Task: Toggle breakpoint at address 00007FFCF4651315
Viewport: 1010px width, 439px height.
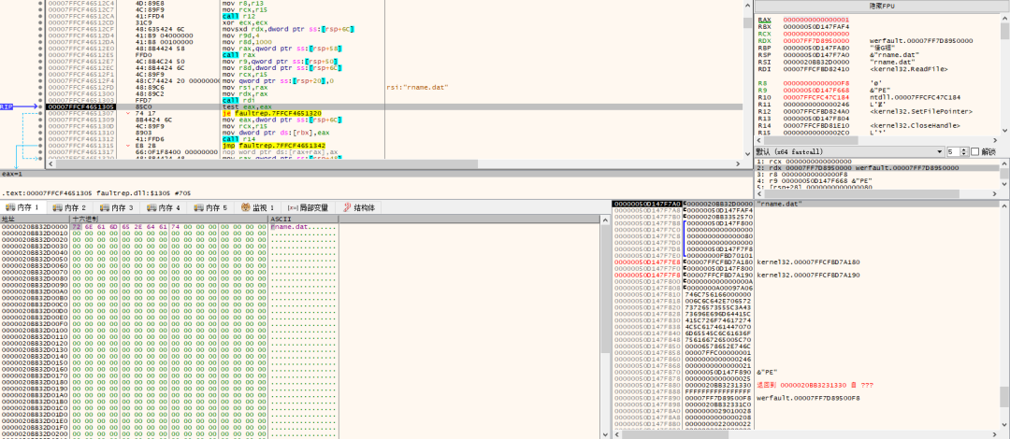Action: click(40, 145)
